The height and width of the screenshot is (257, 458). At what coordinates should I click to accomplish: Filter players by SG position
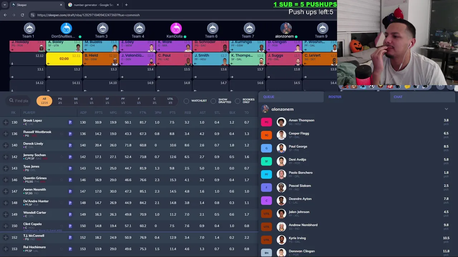pos(76,101)
